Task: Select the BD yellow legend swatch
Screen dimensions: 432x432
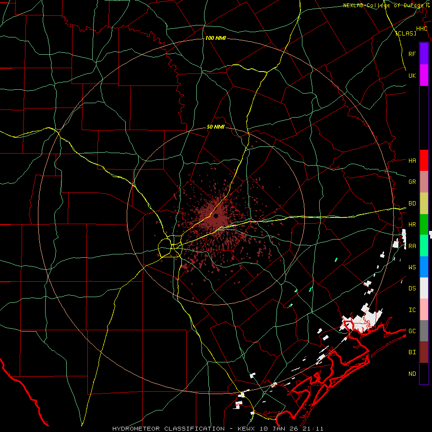Action: pos(424,204)
